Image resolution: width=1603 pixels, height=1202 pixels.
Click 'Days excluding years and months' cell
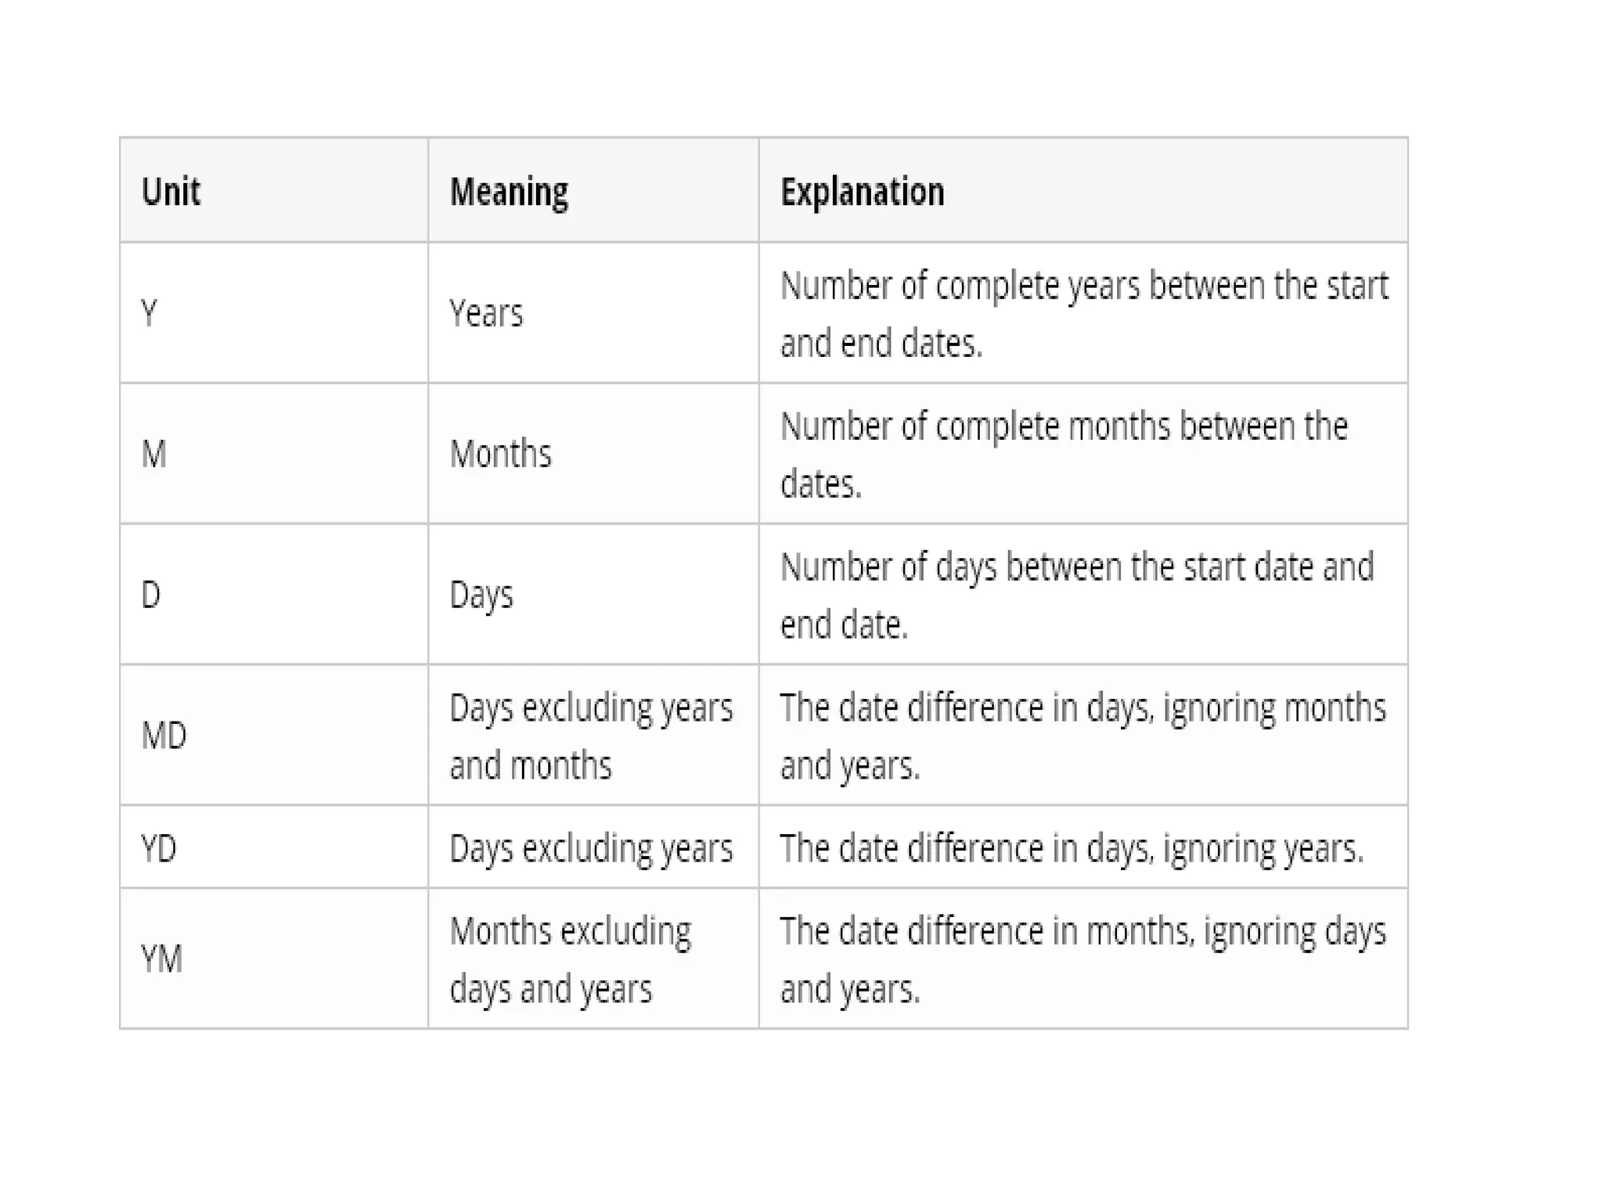click(591, 736)
